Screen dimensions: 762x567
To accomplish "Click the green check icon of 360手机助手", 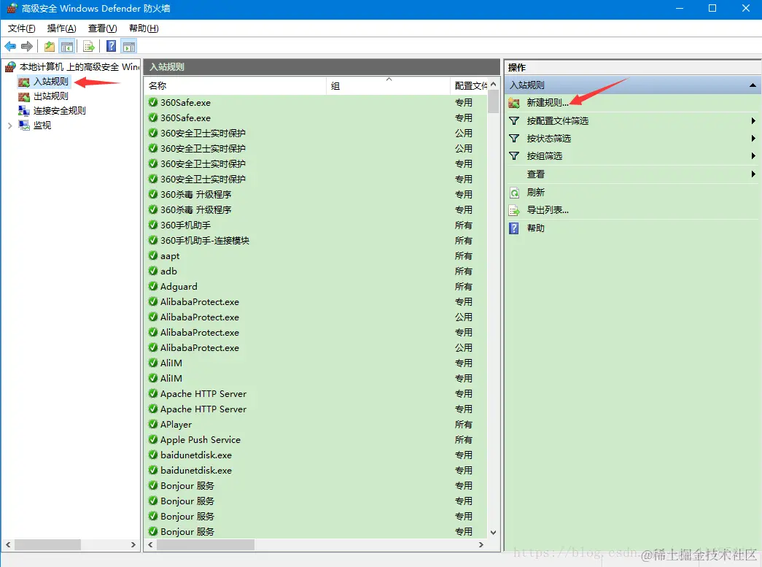I will (x=153, y=225).
